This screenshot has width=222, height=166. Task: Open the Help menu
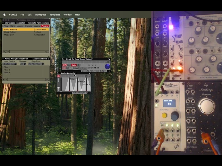click(77, 15)
